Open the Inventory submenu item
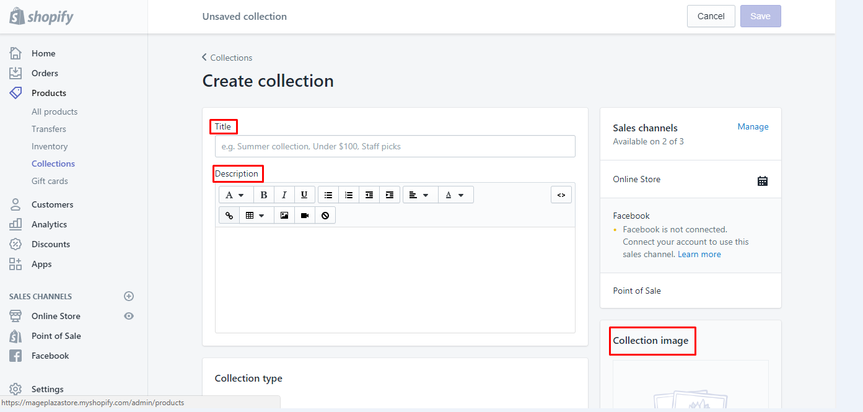The width and height of the screenshot is (863, 412). pyautogui.click(x=50, y=146)
